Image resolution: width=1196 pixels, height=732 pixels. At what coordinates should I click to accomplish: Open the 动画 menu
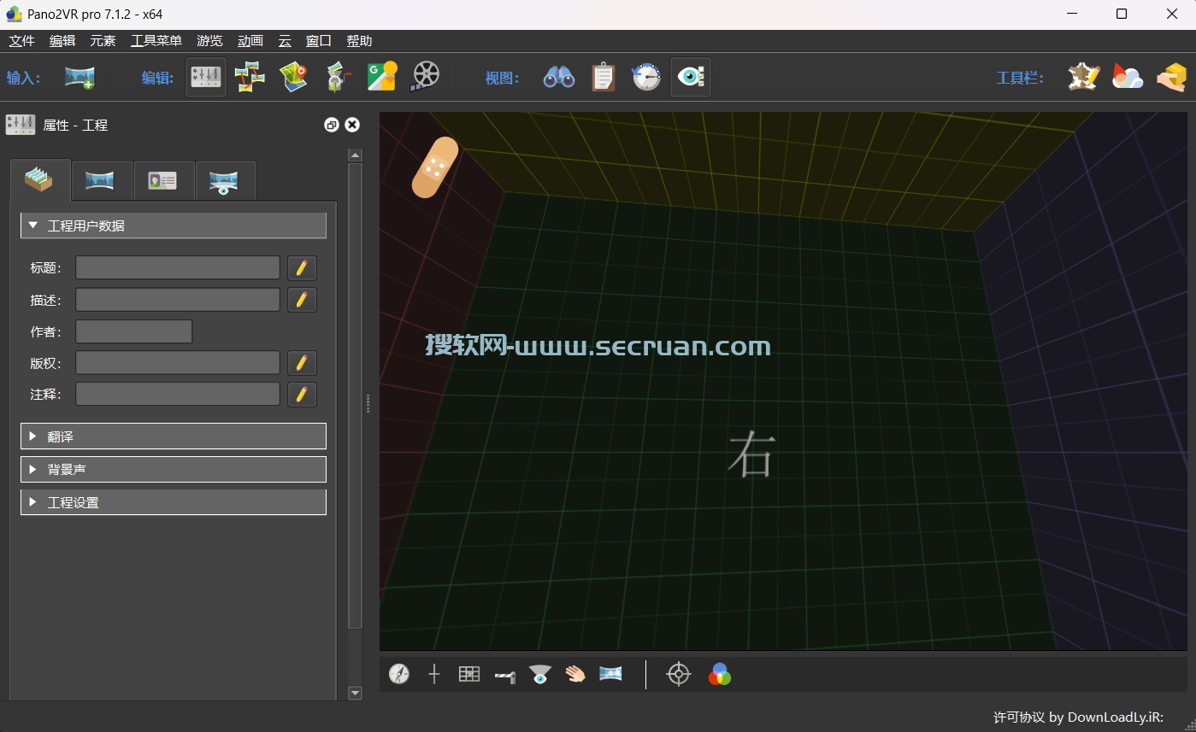[x=250, y=41]
